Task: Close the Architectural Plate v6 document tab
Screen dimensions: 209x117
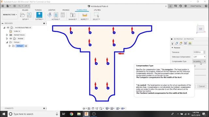Action: (166, 6)
